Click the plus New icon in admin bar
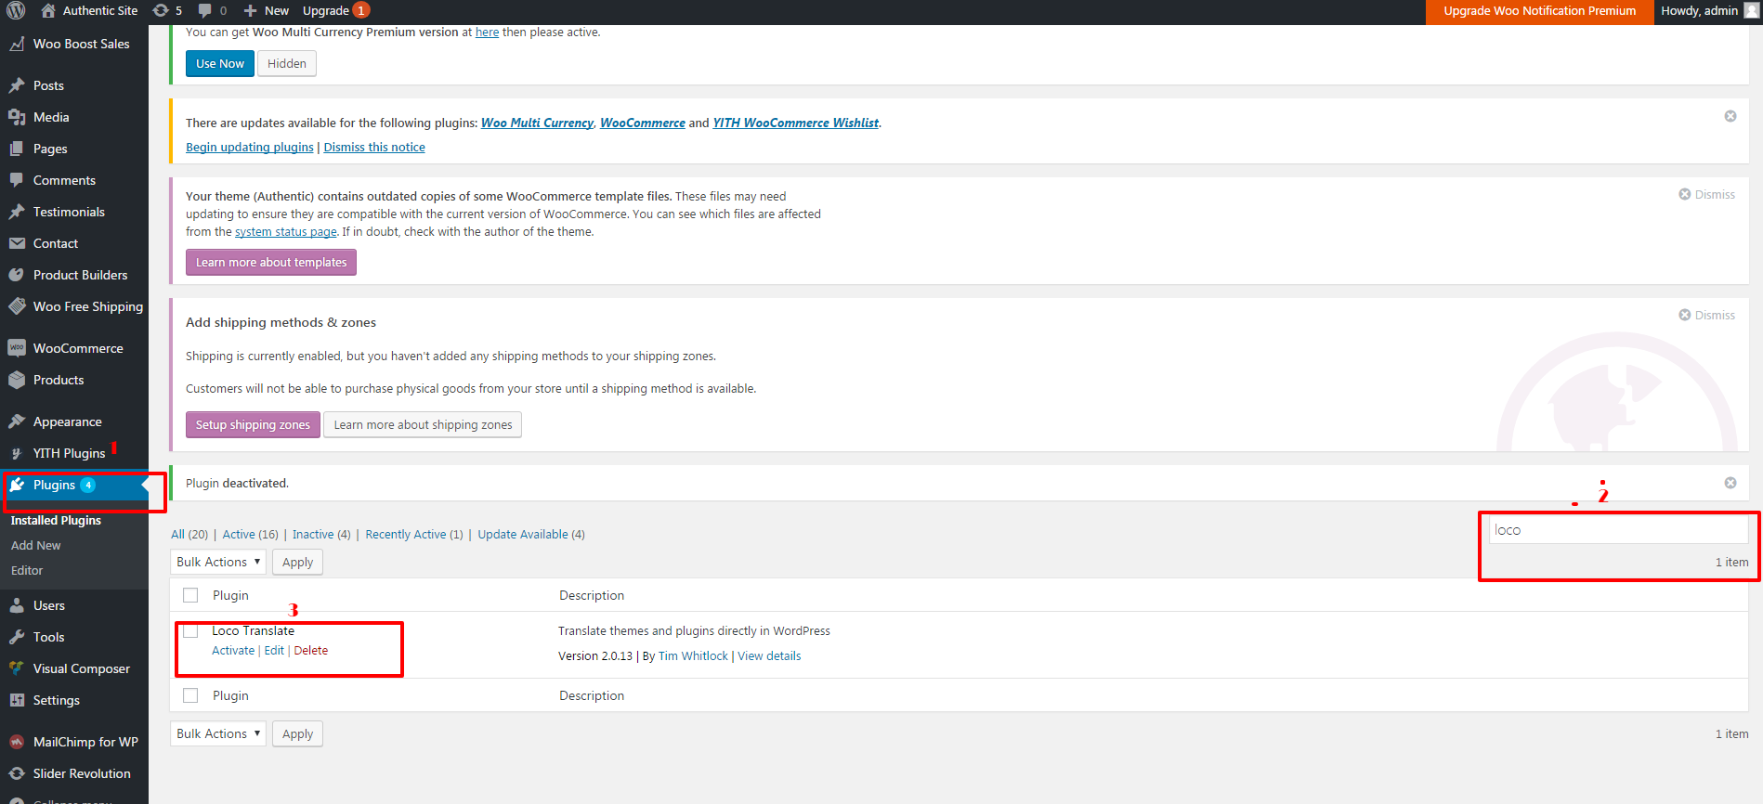1763x804 pixels. click(x=250, y=10)
